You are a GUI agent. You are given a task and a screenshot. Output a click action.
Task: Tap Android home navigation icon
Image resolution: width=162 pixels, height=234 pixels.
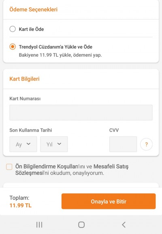(x=81, y=225)
